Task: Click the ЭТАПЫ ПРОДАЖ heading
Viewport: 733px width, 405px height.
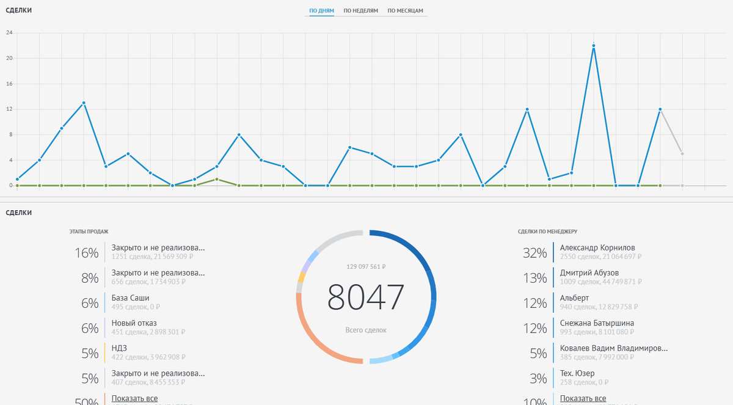Action: (x=89, y=232)
